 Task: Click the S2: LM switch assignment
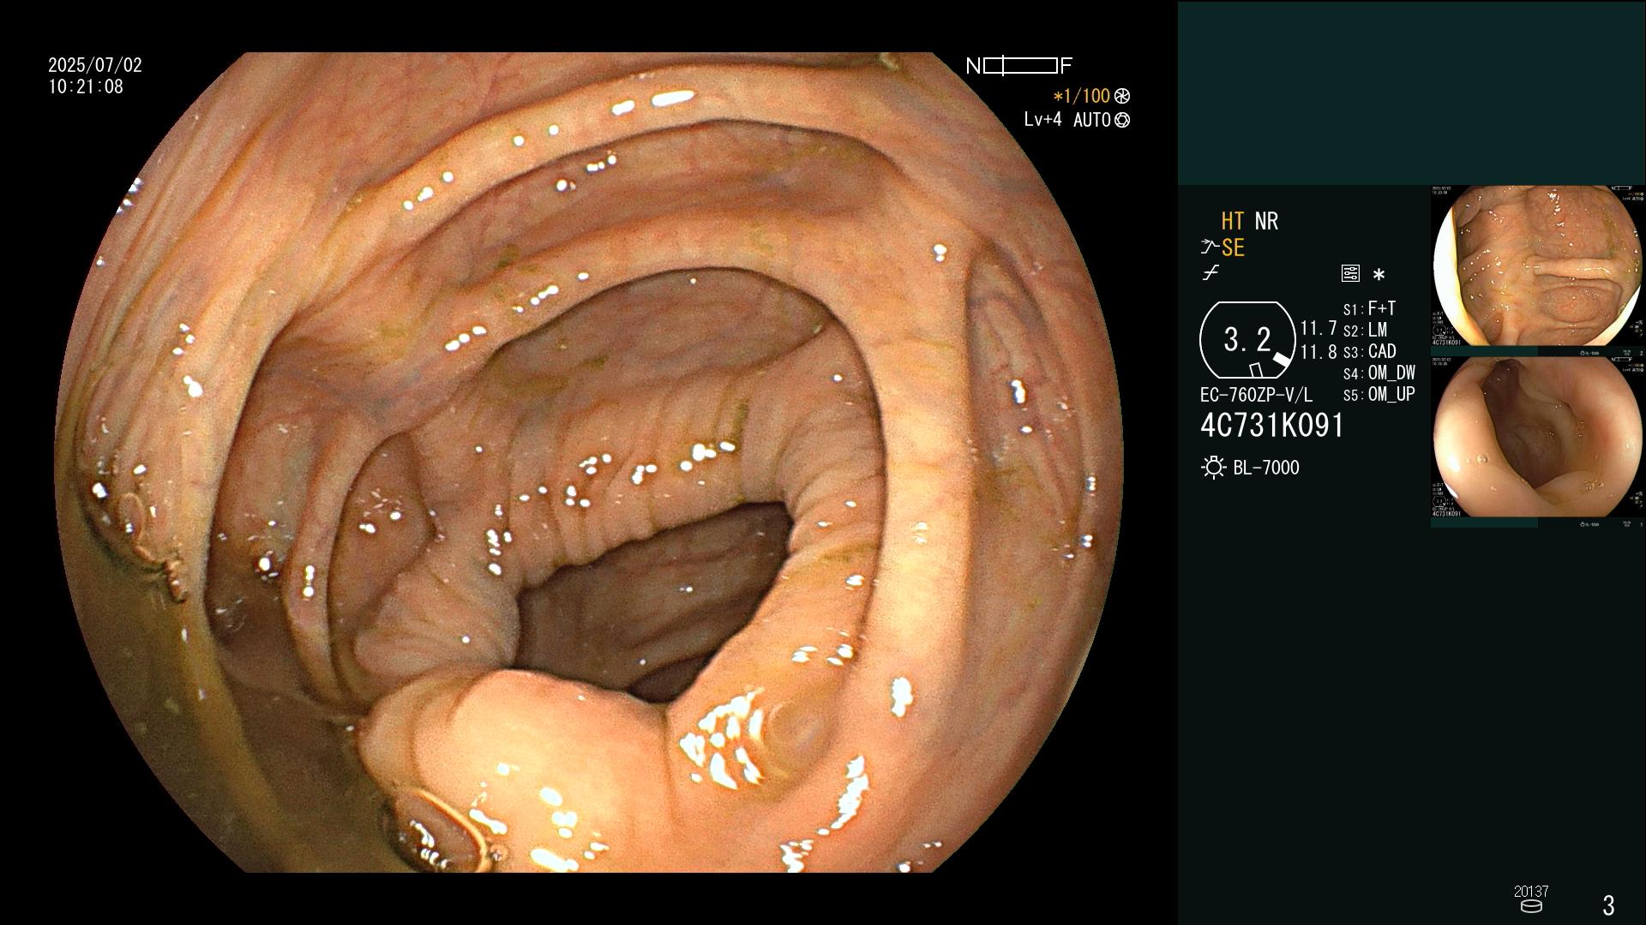[1365, 330]
